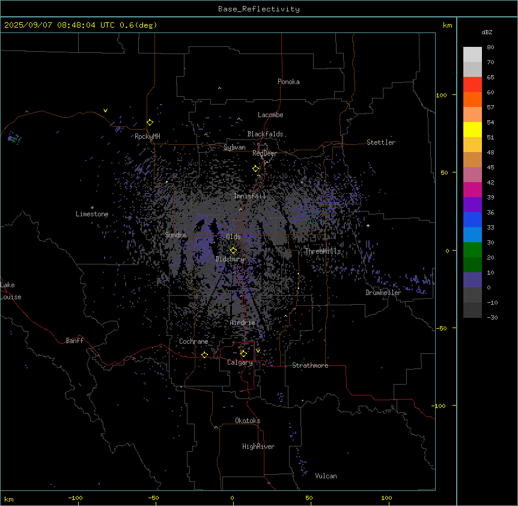This screenshot has width=518, height=506.
Task: Click the yellow marker above Calgary label
Action: [x=243, y=354]
